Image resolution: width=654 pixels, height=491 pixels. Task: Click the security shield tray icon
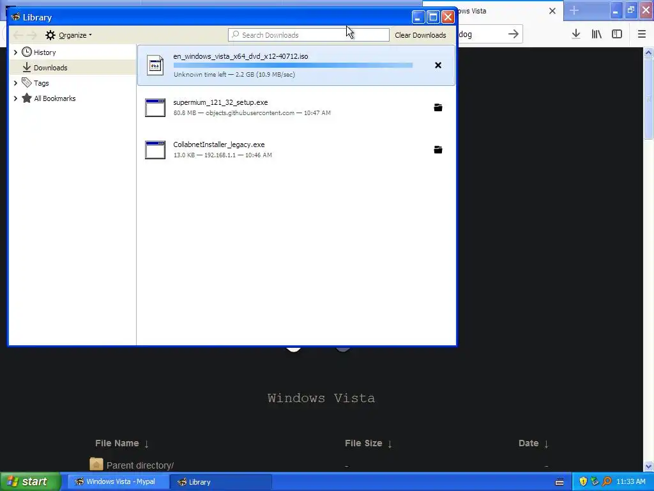point(583,481)
